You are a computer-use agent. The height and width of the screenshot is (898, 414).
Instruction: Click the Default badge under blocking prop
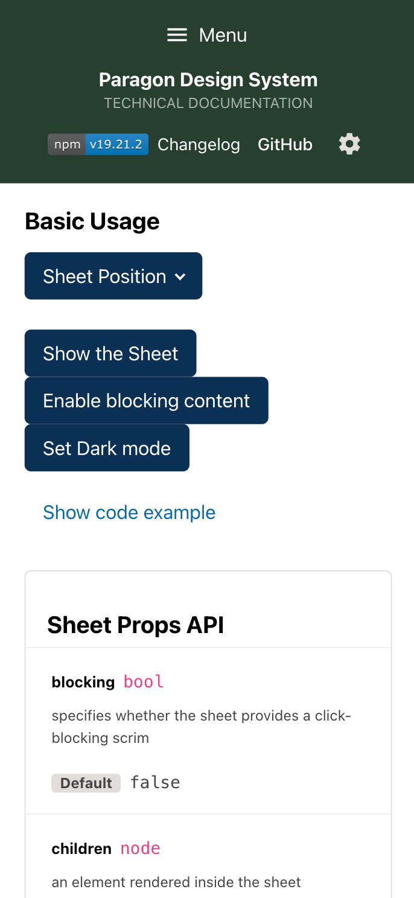click(x=86, y=782)
